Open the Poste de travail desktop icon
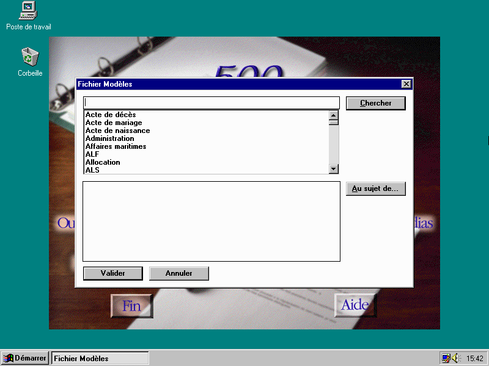489x366 pixels. [x=28, y=16]
